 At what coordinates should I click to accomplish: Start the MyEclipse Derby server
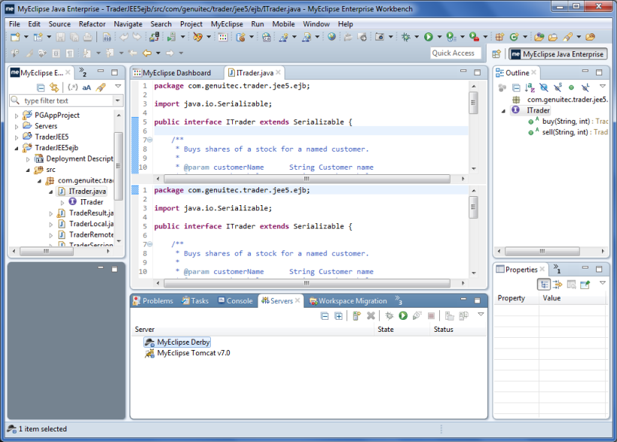pyautogui.click(x=403, y=317)
